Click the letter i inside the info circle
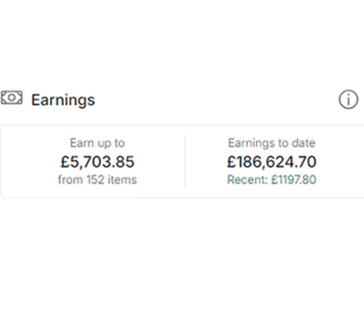 click(348, 100)
